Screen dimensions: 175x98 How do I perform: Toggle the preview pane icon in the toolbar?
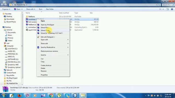(x=167, y=9)
